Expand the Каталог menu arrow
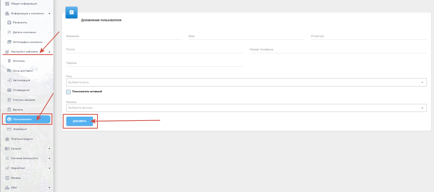 [x=49, y=149]
